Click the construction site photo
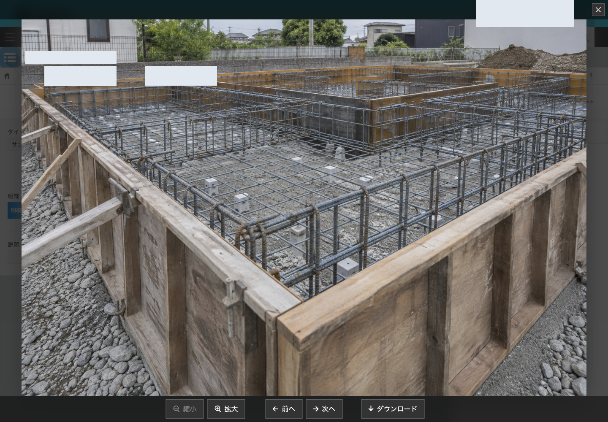 (304, 207)
